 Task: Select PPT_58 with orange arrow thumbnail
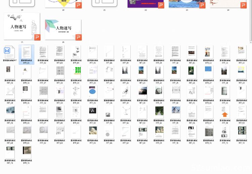225,112
